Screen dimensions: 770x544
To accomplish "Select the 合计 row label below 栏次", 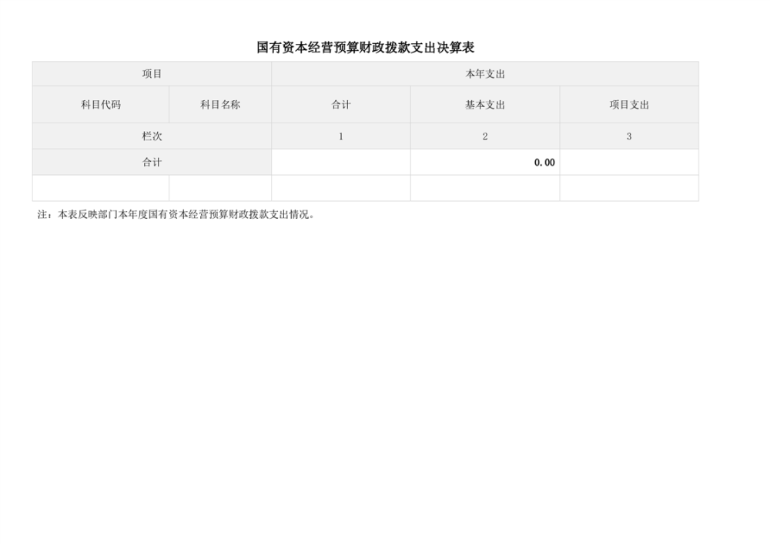I will 152,163.
